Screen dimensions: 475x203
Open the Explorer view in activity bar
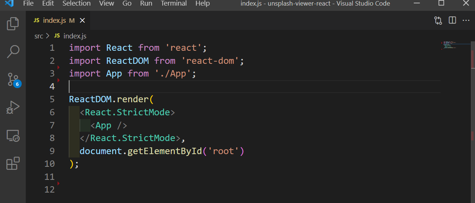pos(13,24)
